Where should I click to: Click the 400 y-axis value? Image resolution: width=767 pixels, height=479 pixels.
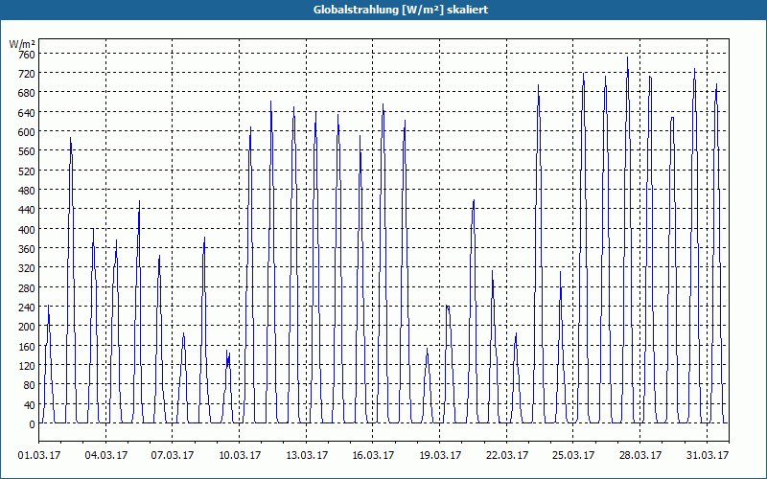pos(27,229)
